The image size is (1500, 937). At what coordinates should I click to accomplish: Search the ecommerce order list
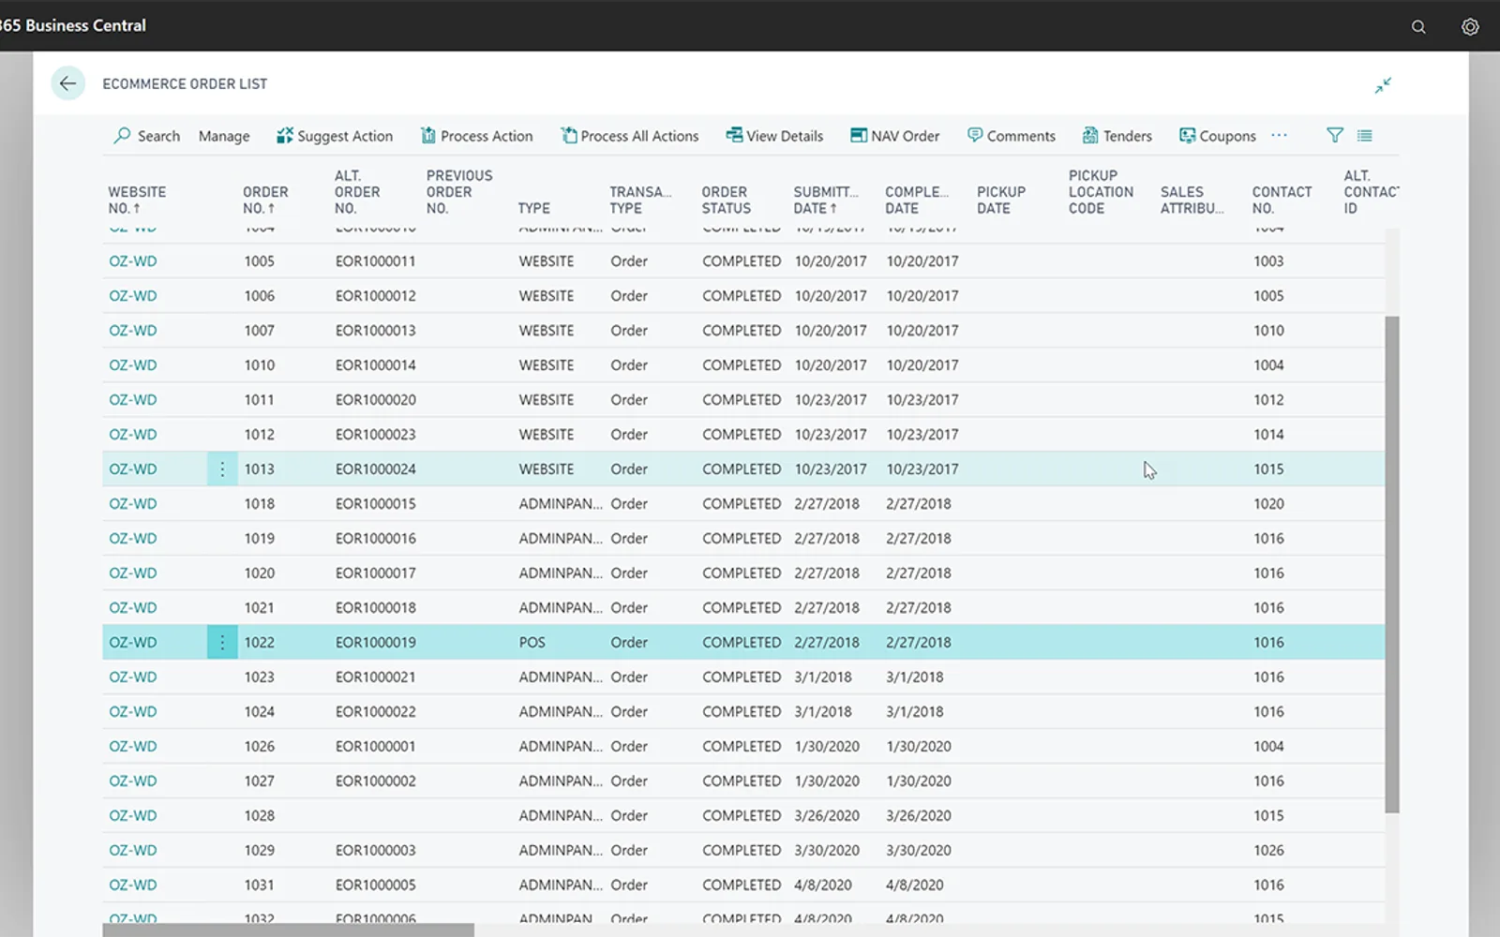point(147,136)
